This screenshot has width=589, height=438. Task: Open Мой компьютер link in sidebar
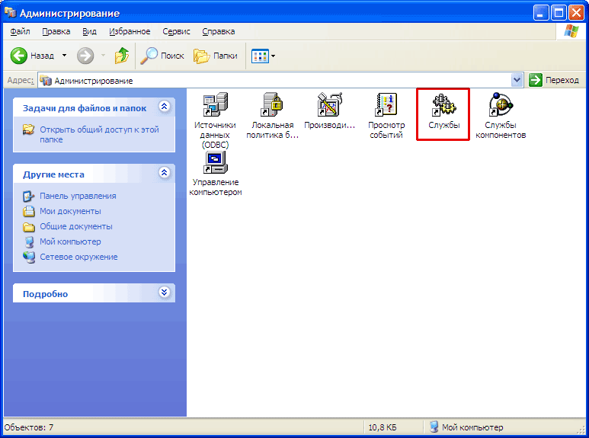(70, 241)
